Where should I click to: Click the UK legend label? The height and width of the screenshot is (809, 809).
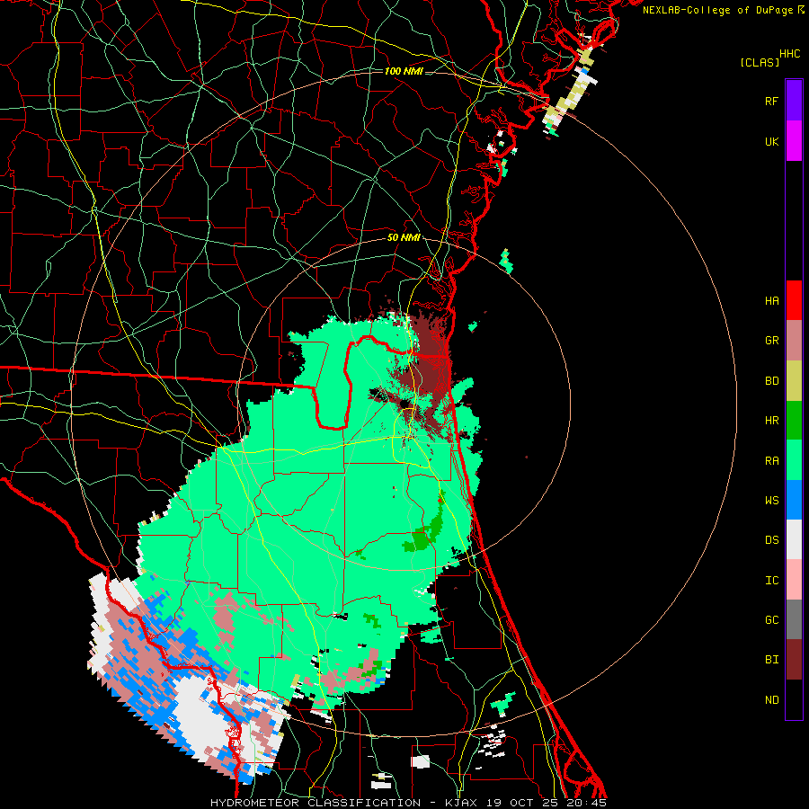(x=772, y=141)
